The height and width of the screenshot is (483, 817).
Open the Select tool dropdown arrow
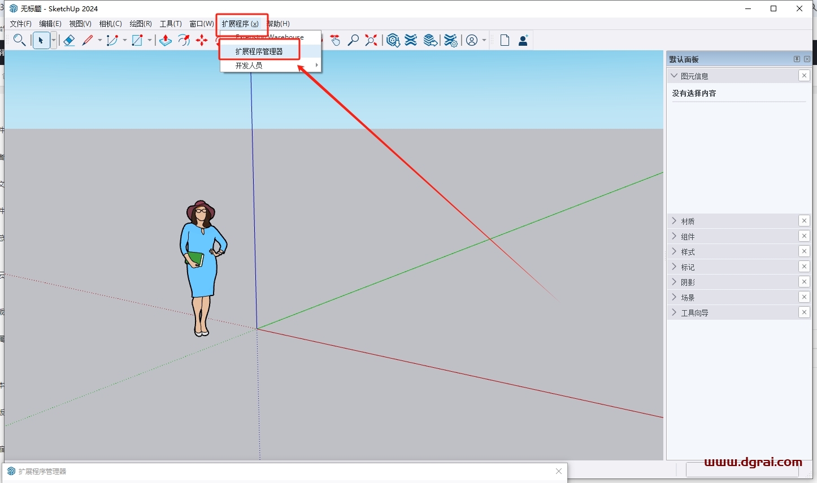[54, 40]
